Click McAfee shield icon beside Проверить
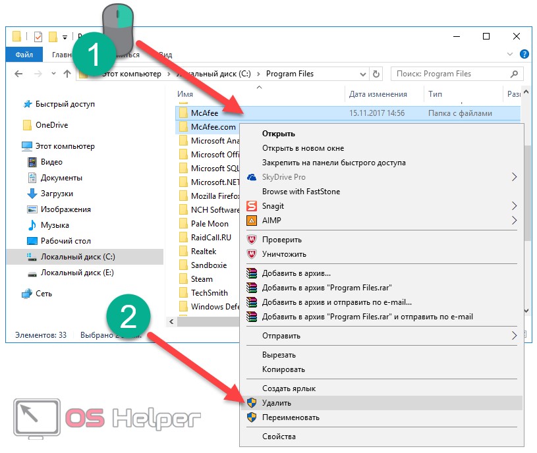The height and width of the screenshot is (453, 537). (252, 240)
